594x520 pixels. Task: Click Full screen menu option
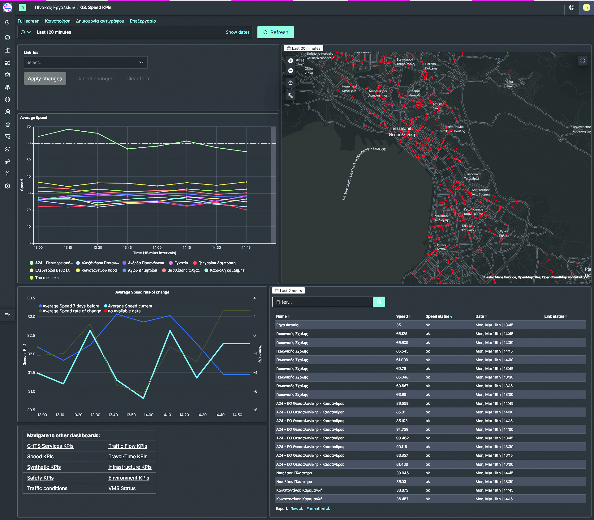pyautogui.click(x=28, y=21)
